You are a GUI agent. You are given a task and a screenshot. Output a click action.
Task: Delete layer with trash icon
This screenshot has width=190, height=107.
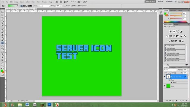point(186,101)
